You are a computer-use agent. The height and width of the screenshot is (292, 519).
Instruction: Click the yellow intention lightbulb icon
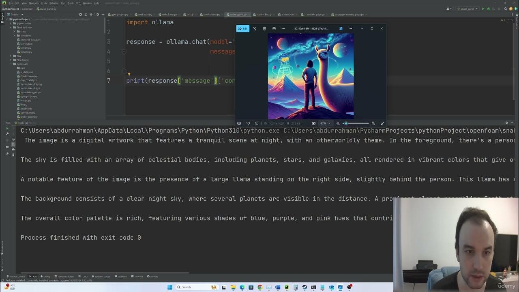point(129,74)
